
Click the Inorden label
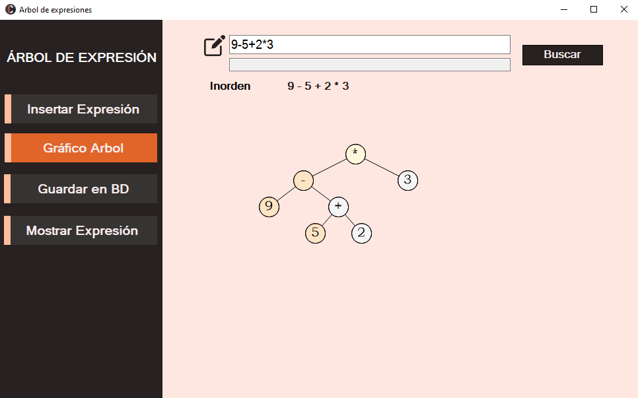[230, 86]
